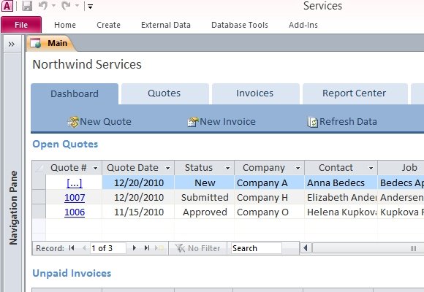
Task: Open the Database Tools ribbon tab
Action: coord(240,25)
